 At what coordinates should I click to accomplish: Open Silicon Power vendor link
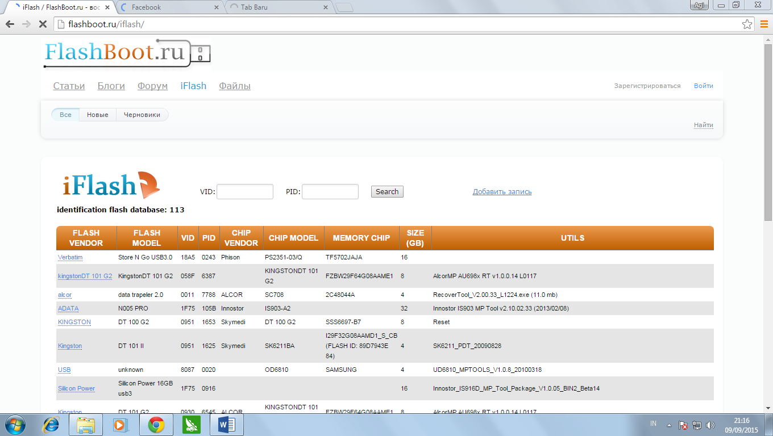(77, 388)
